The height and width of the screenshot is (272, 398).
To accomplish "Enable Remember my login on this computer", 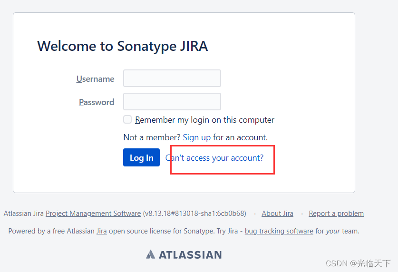I will [127, 119].
